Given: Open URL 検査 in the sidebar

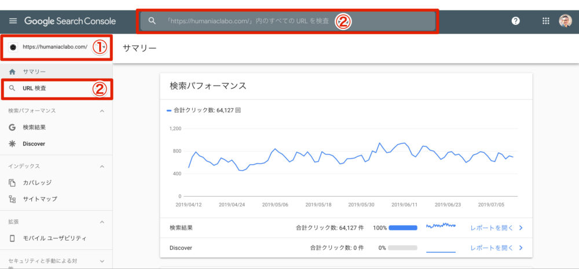Looking at the screenshot, I should 56,88.
